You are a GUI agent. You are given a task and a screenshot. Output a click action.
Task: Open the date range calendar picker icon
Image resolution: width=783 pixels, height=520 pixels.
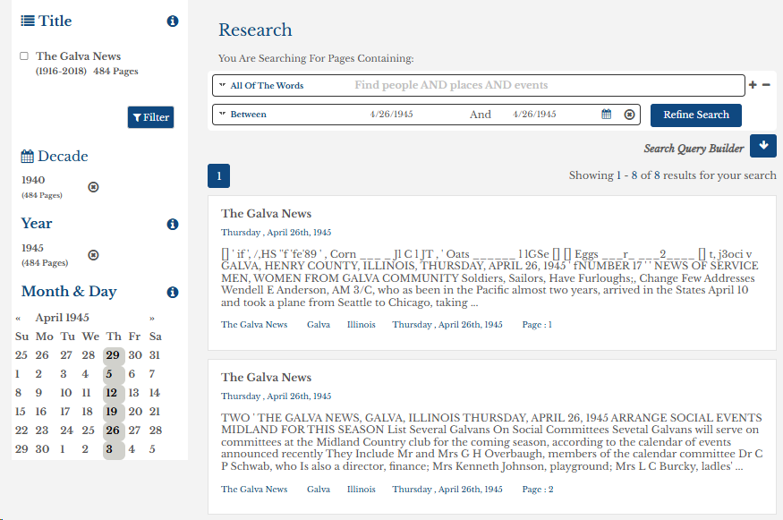click(x=607, y=115)
